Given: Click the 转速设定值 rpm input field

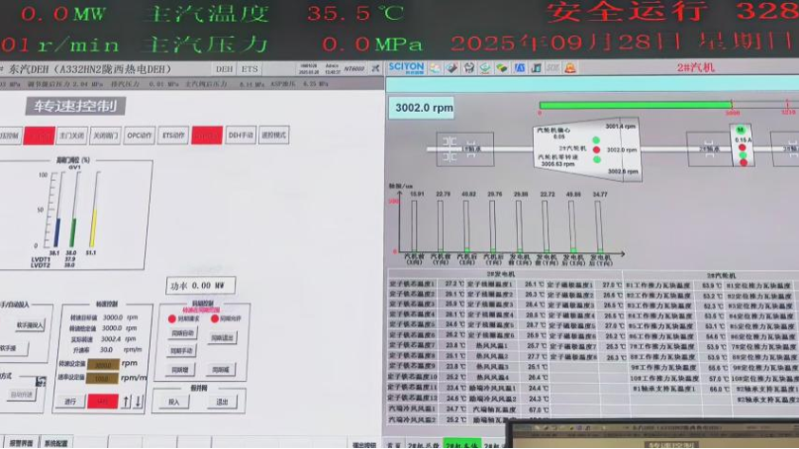Looking at the screenshot, I should tap(102, 363).
